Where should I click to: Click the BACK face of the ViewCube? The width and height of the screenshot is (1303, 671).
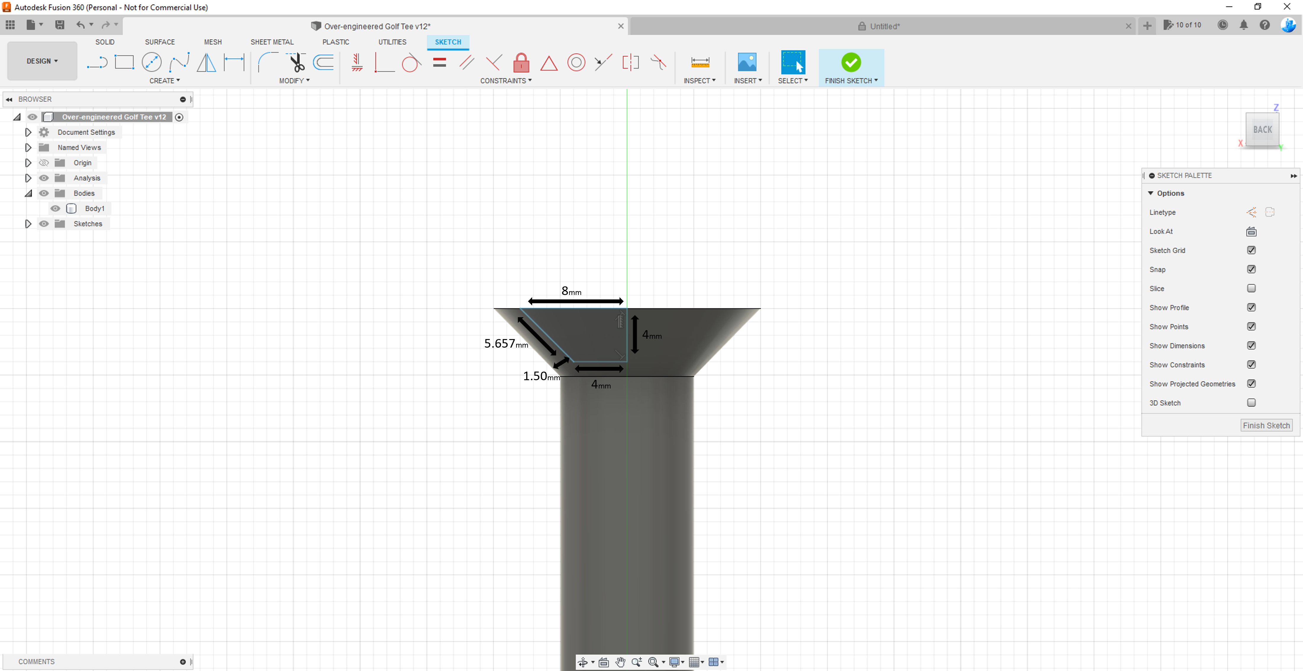[1262, 129]
